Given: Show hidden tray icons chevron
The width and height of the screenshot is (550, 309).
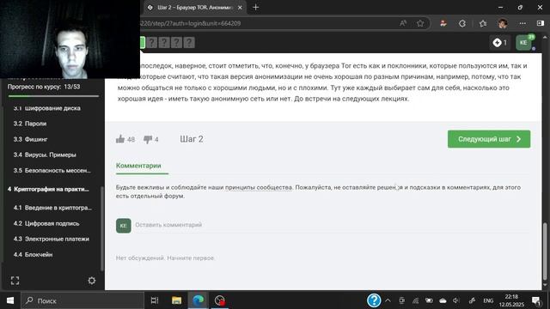Looking at the screenshot, I should (388, 300).
